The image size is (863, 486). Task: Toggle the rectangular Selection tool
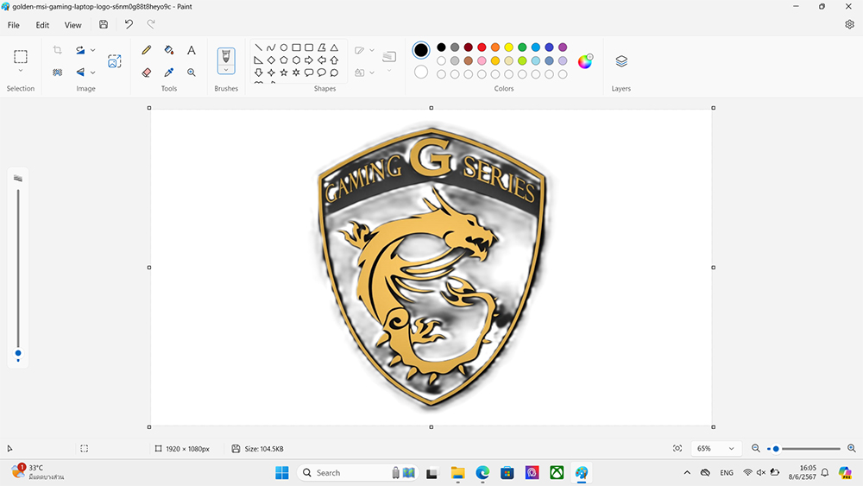tap(21, 57)
